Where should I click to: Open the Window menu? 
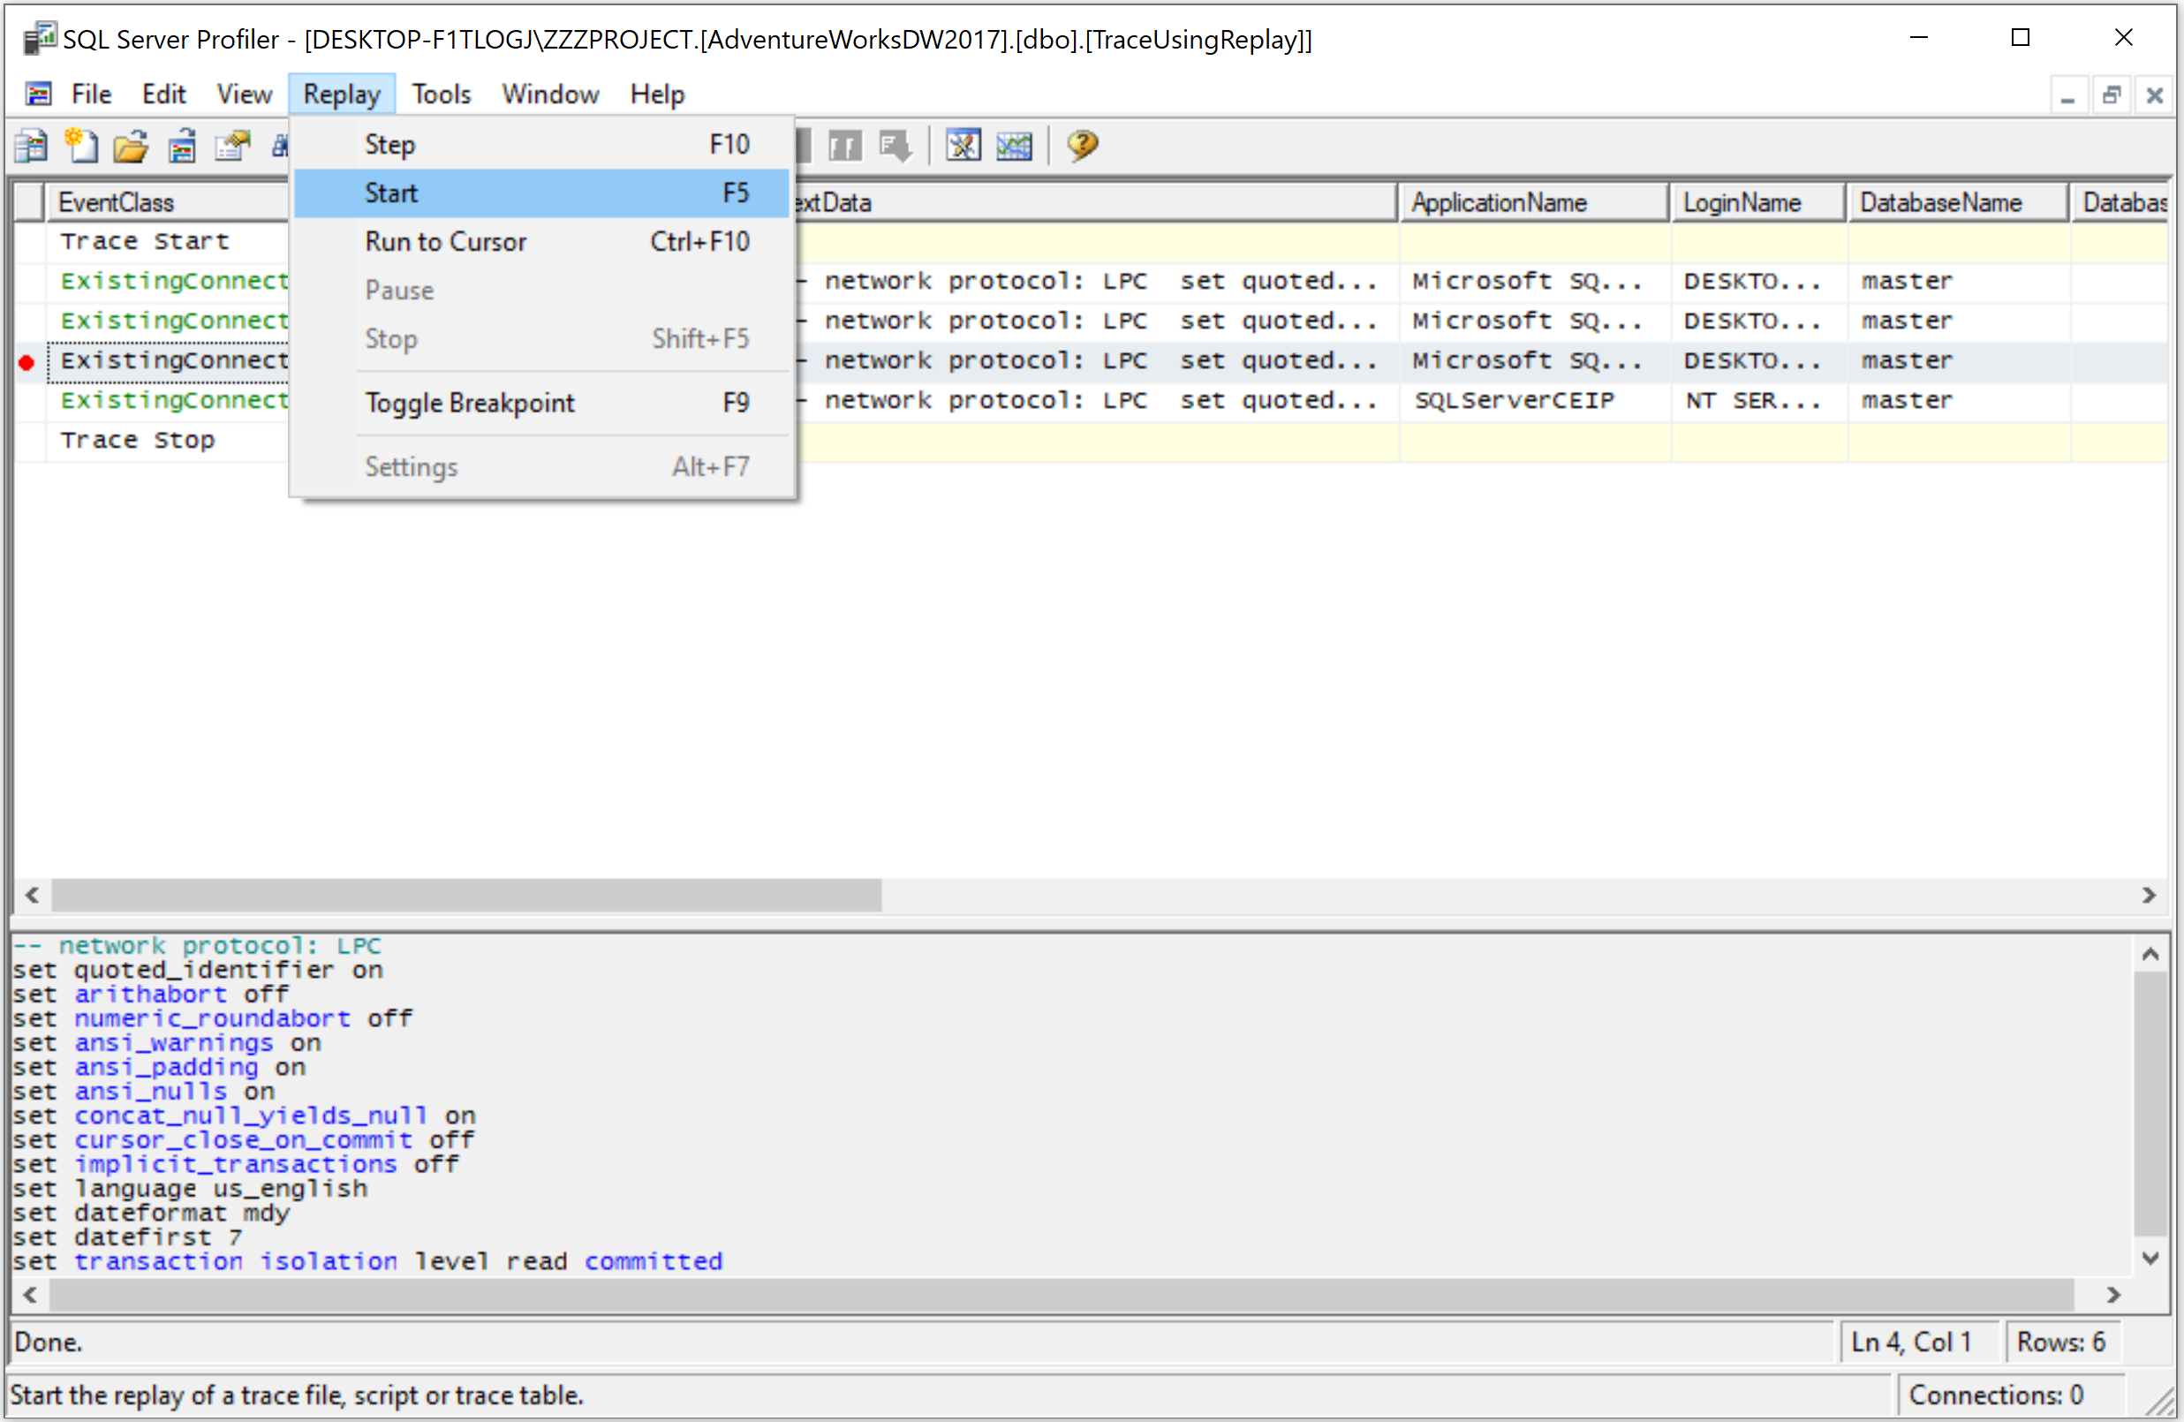549,94
